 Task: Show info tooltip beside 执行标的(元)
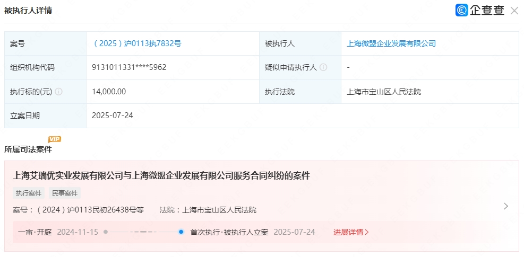(58, 92)
